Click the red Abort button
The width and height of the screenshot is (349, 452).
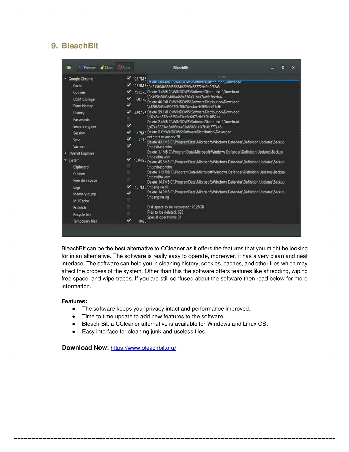(x=125, y=67)
